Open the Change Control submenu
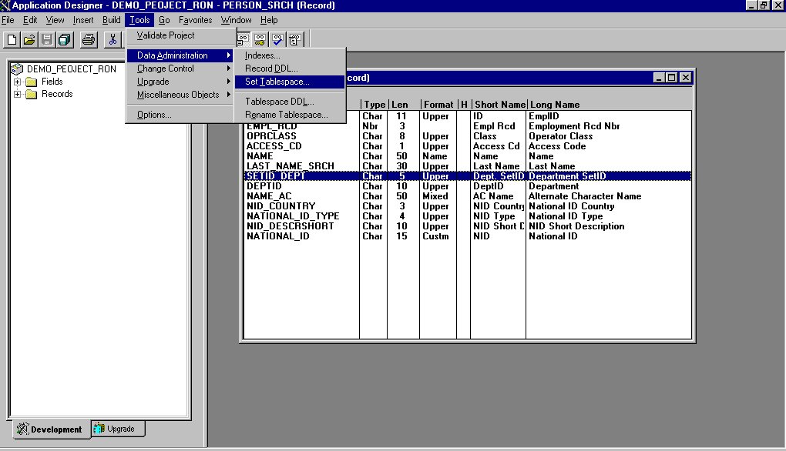The height and width of the screenshot is (451, 786). [180, 68]
